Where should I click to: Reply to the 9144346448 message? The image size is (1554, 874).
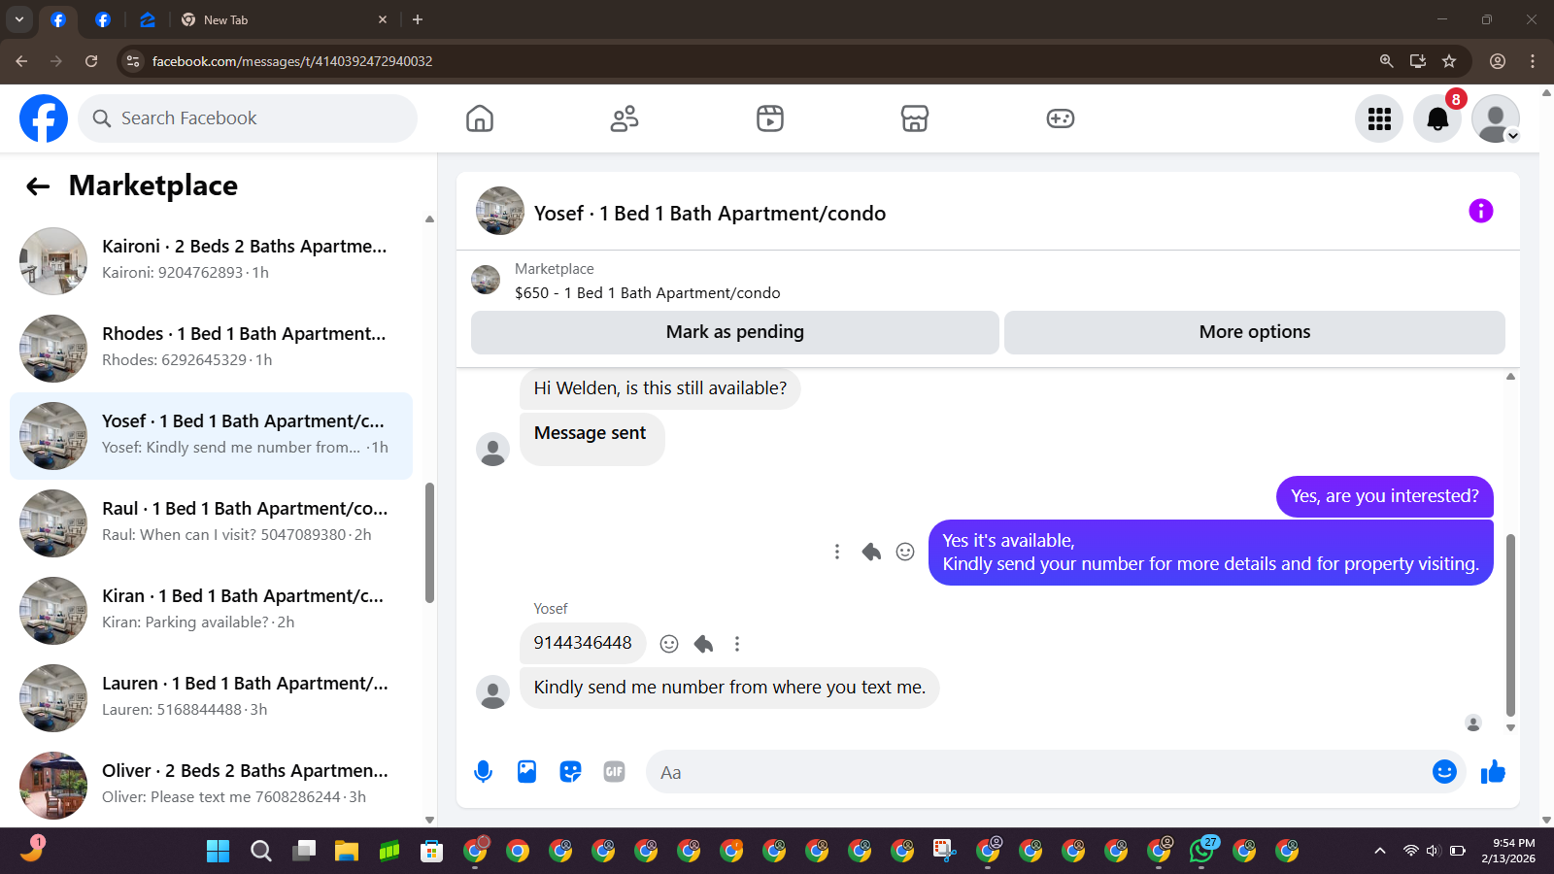tap(704, 644)
